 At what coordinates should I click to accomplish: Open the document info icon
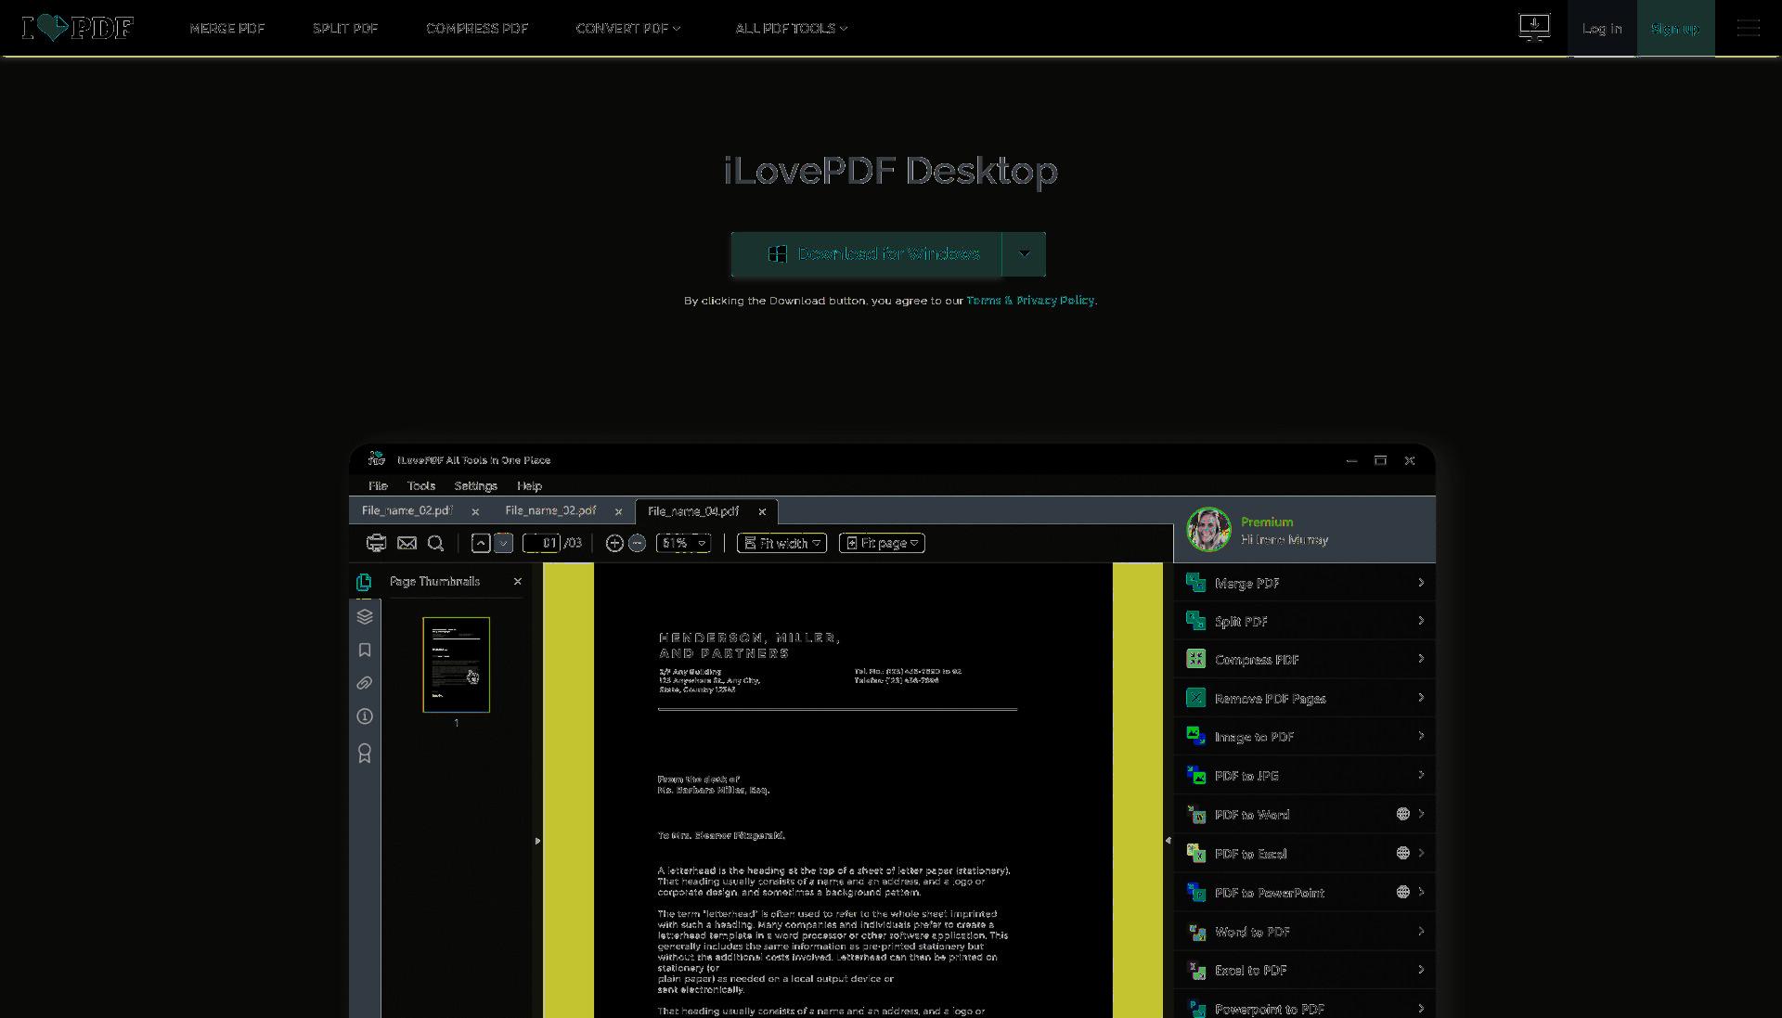coord(365,716)
